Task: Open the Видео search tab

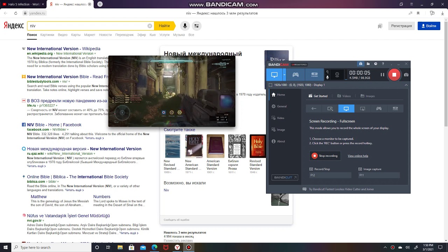Action: [63, 35]
